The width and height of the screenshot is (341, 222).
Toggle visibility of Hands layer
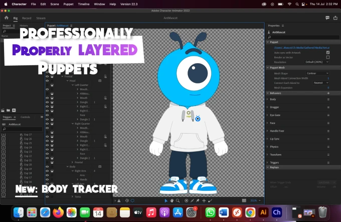(47, 179)
